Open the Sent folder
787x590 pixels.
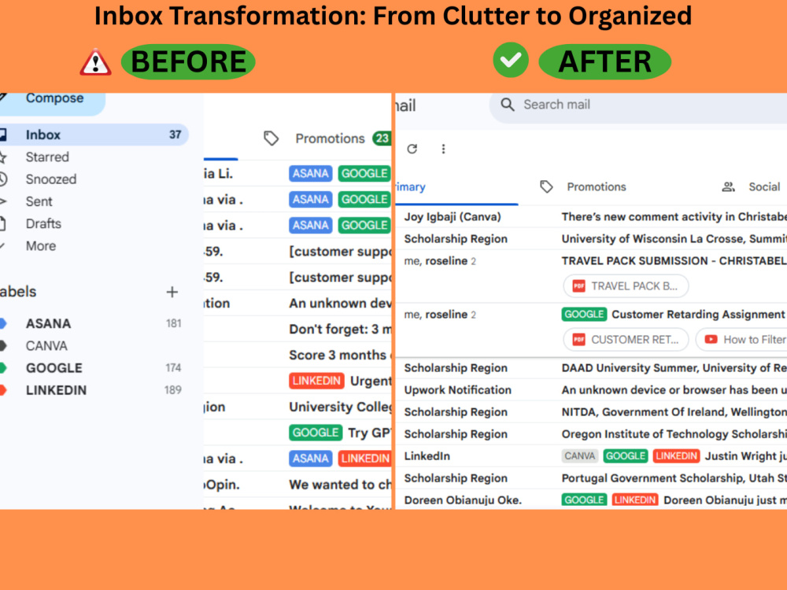pos(39,201)
